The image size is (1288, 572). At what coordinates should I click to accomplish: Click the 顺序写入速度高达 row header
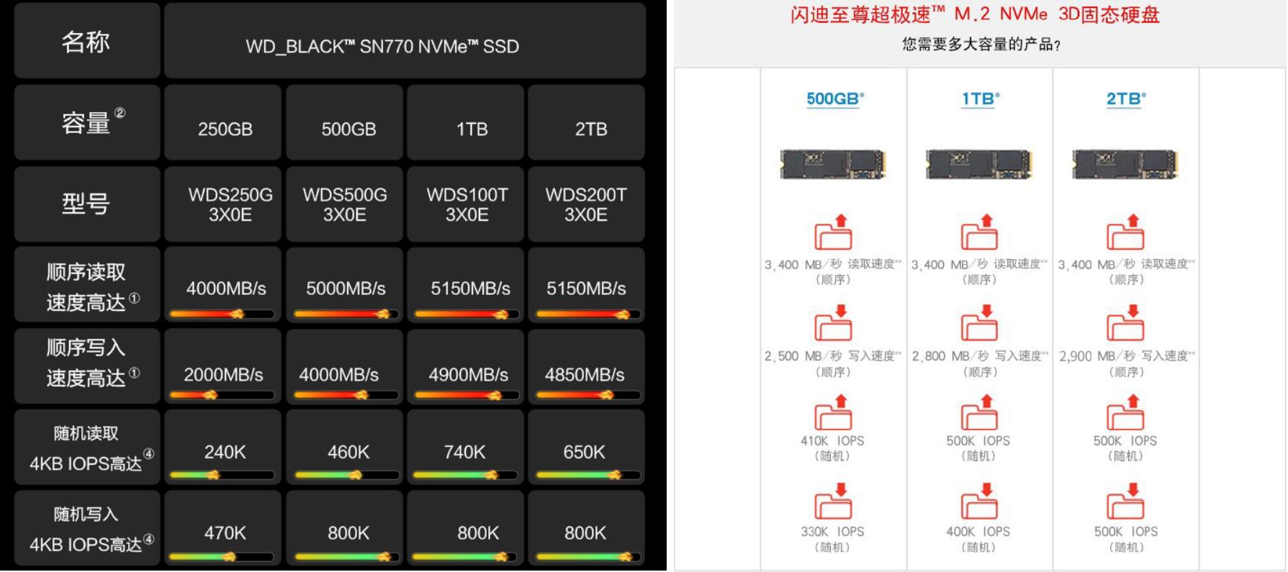click(87, 366)
